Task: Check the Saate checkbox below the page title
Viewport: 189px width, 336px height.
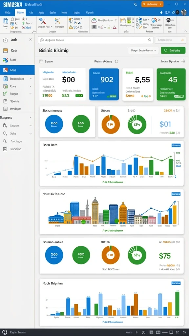Action: (41, 61)
